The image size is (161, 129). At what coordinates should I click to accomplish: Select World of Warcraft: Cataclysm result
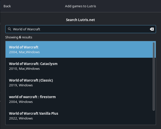[79, 66]
